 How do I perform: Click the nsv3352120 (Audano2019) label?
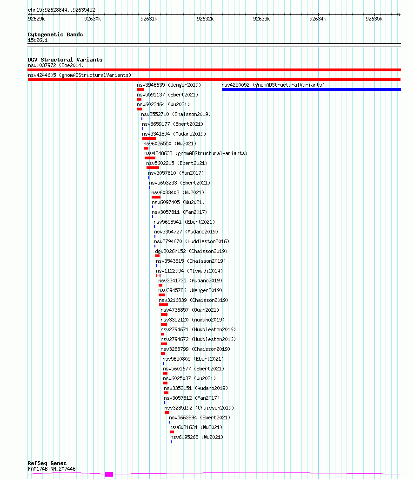[193, 320]
